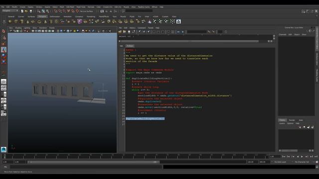The width and height of the screenshot is (319, 179).
Task: Switch to the Polygons shelf tab
Action: [x=42, y=16]
